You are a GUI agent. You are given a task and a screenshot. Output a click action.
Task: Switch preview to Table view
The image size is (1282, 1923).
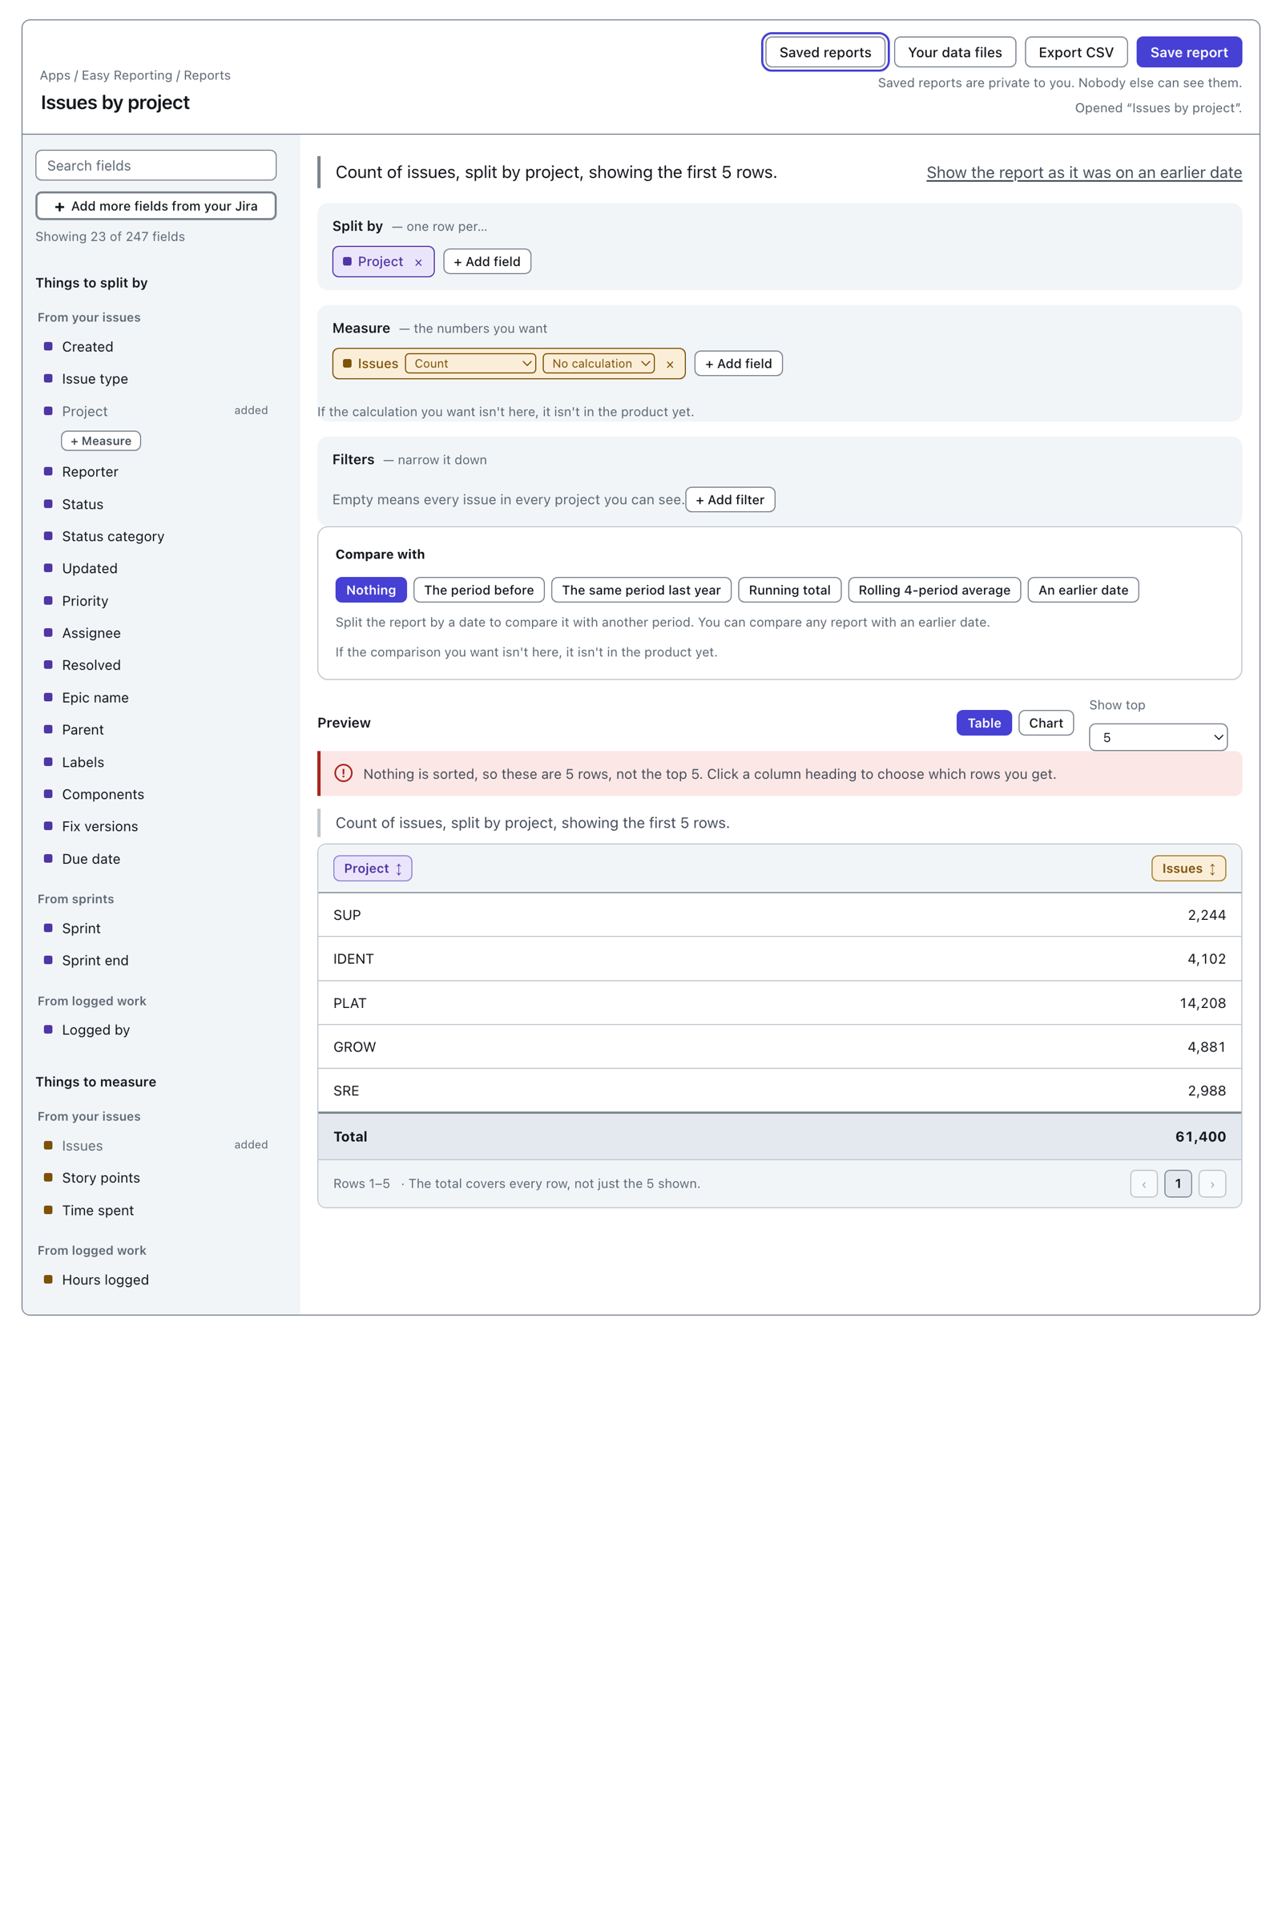[x=984, y=723]
